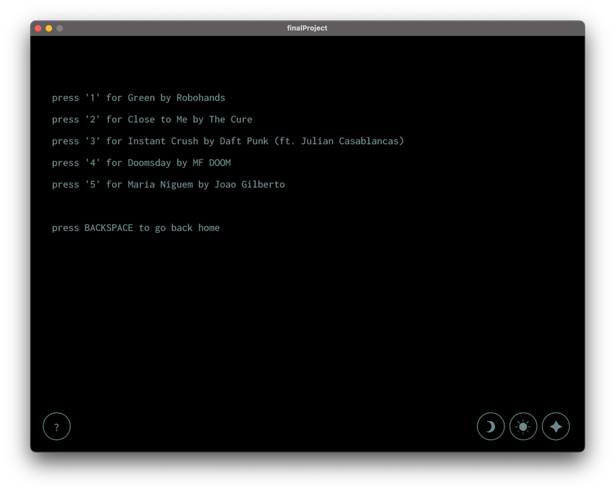Viewport: 615px width, 492px height.
Task: Select the crescent moon mode icon
Action: (491, 426)
